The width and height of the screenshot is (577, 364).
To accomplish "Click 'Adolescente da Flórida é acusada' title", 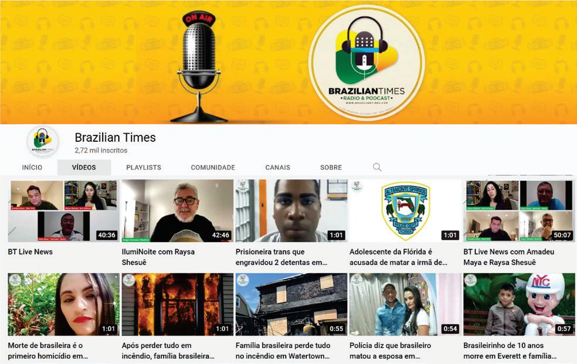I will [399, 257].
